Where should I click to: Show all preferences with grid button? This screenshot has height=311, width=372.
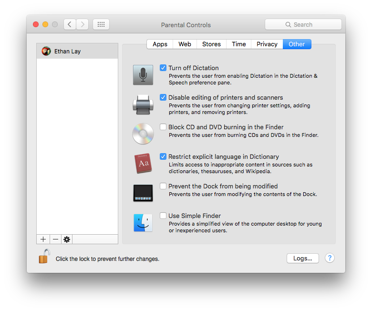coord(101,24)
